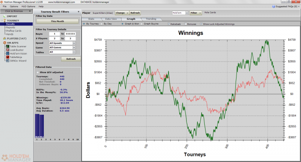Switch to the Trending tab
Image resolution: width=301 pixels, height=162 pixels.
(x=151, y=19)
